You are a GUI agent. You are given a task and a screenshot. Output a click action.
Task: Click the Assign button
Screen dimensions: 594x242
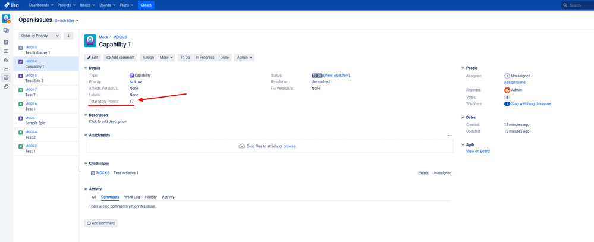148,58
